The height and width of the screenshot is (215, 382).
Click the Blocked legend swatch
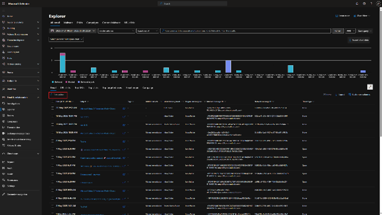point(66,82)
